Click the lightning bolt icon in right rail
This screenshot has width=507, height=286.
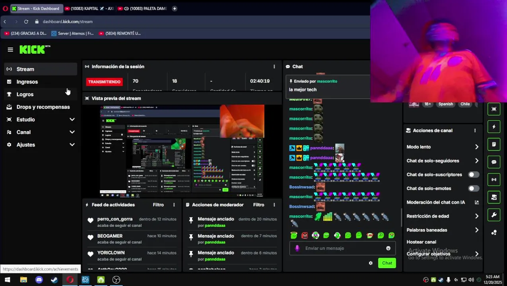pos(494,127)
